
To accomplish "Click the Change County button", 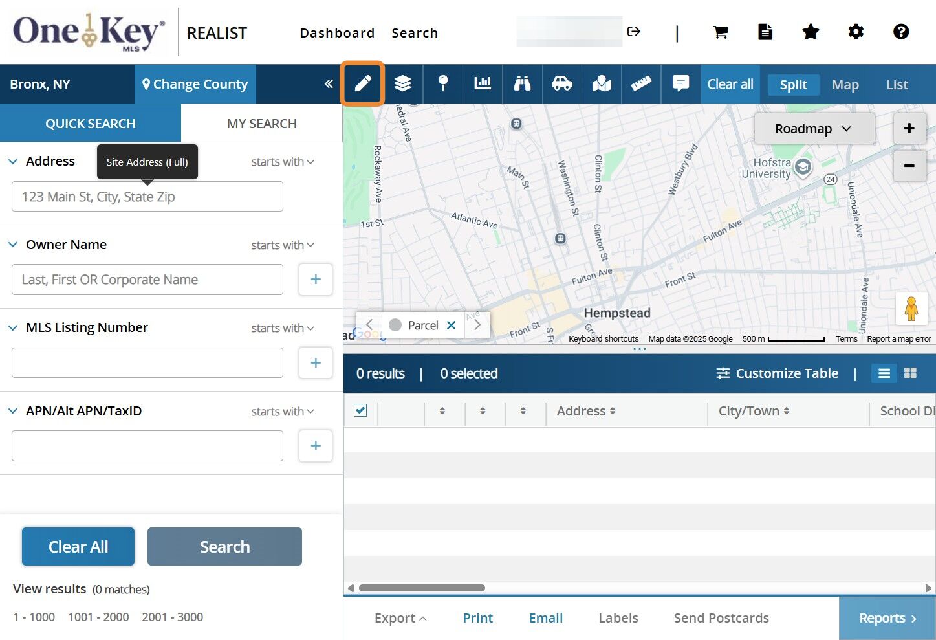I will coord(195,84).
